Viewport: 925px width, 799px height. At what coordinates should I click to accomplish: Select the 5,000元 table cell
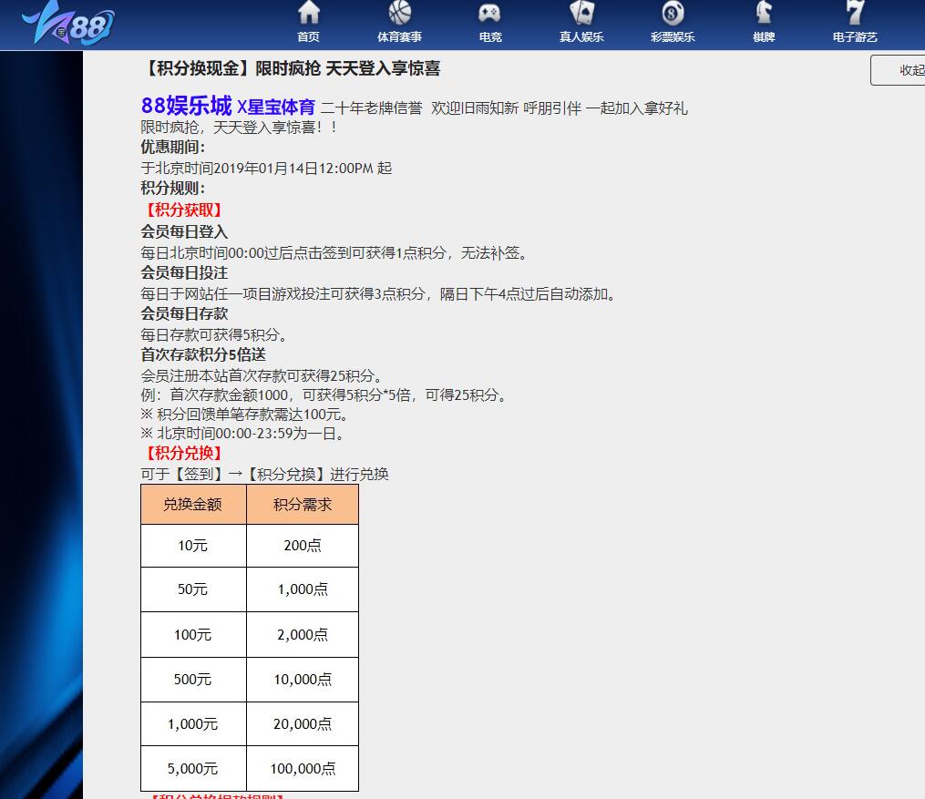click(193, 769)
